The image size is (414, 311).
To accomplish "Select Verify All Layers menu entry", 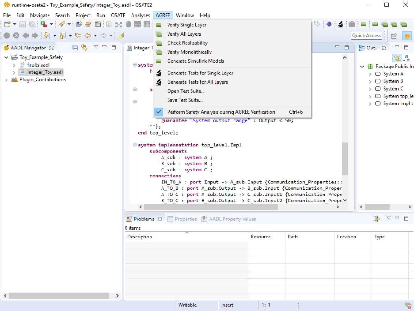I will [184, 34].
